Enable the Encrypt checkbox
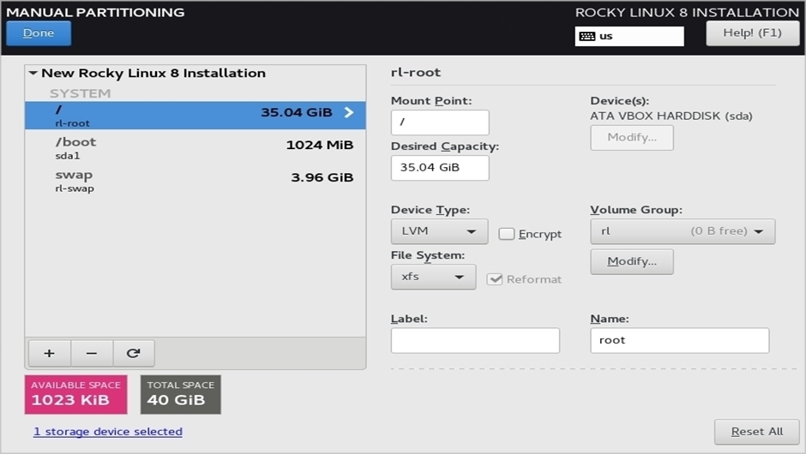The width and height of the screenshot is (806, 454). [506, 234]
